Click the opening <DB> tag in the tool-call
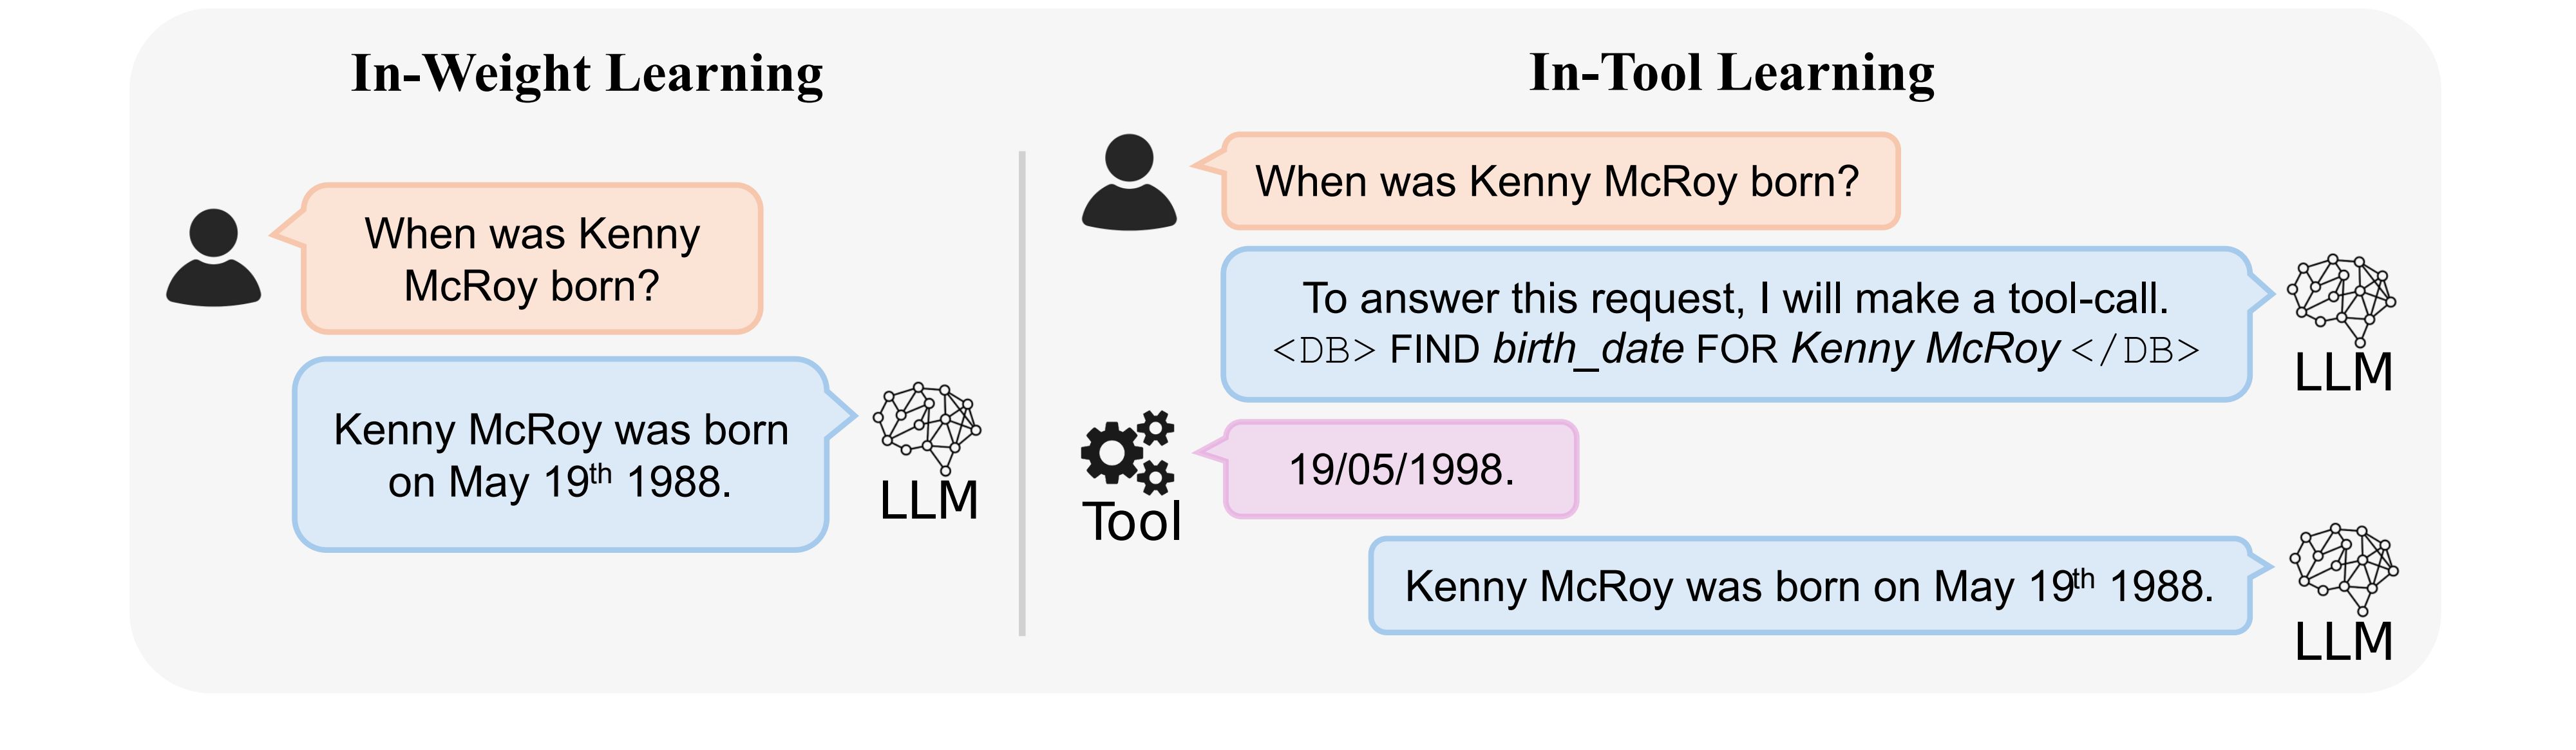The width and height of the screenshot is (2576, 750). [1324, 351]
